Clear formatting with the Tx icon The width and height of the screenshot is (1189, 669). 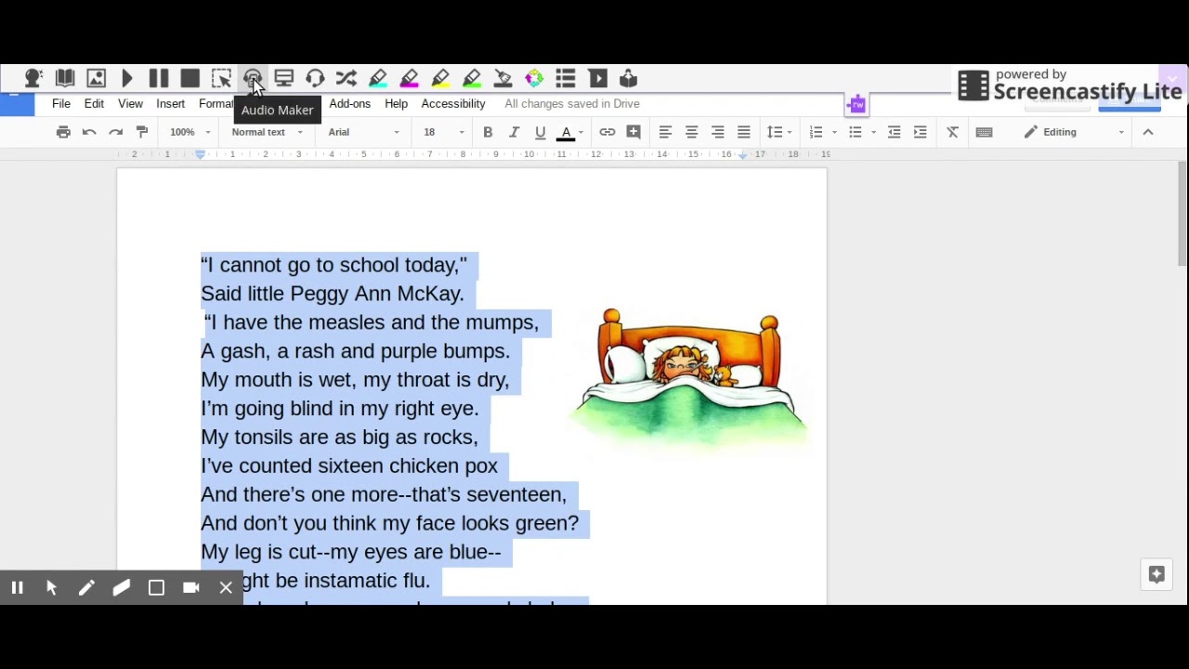point(952,132)
